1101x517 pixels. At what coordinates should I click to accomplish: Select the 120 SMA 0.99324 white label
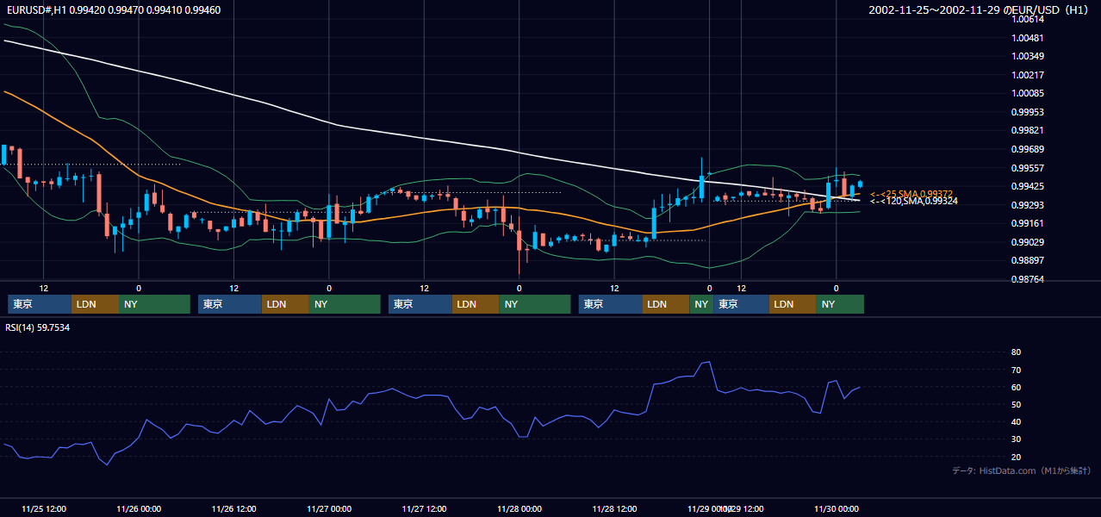coord(914,201)
